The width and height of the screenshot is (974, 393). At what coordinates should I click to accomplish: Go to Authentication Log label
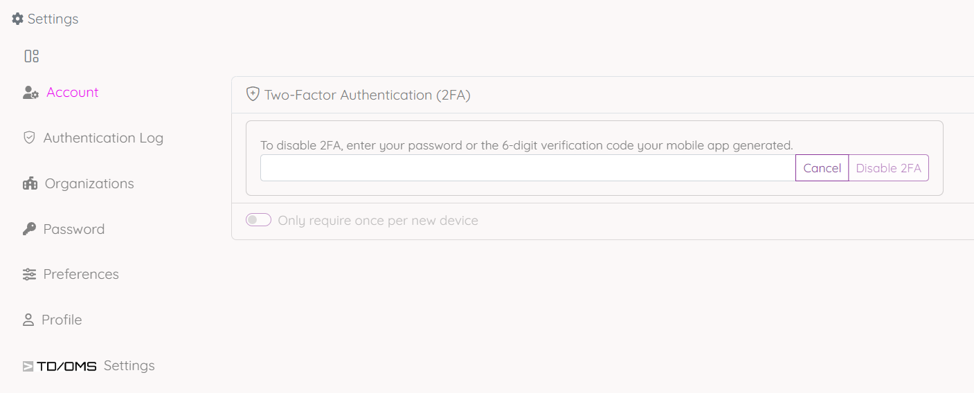click(x=103, y=138)
